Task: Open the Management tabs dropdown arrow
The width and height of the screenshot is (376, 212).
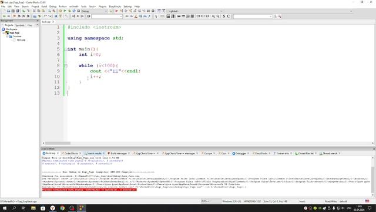Action: point(37,25)
